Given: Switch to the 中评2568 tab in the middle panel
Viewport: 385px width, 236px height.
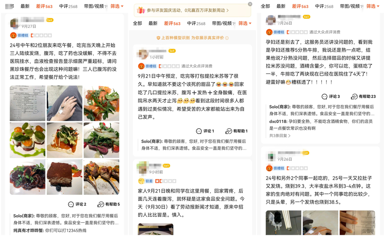Looking at the screenshot, I should tap(196, 23).
